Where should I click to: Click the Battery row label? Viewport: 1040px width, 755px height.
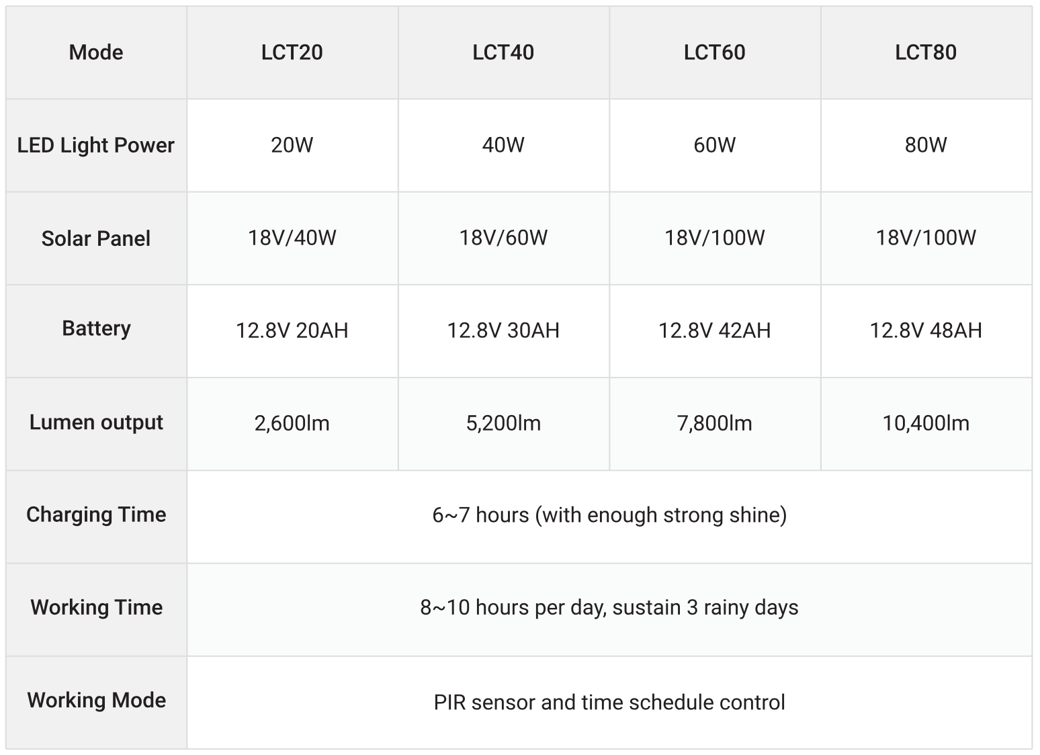(x=96, y=328)
